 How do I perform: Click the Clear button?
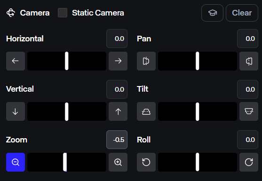(x=242, y=13)
